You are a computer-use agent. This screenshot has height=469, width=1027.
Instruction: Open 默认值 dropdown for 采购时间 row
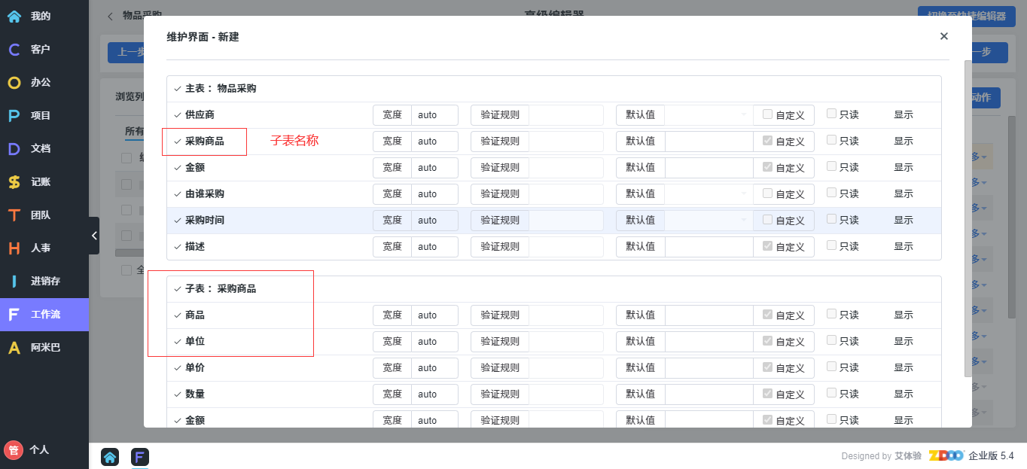[708, 221]
